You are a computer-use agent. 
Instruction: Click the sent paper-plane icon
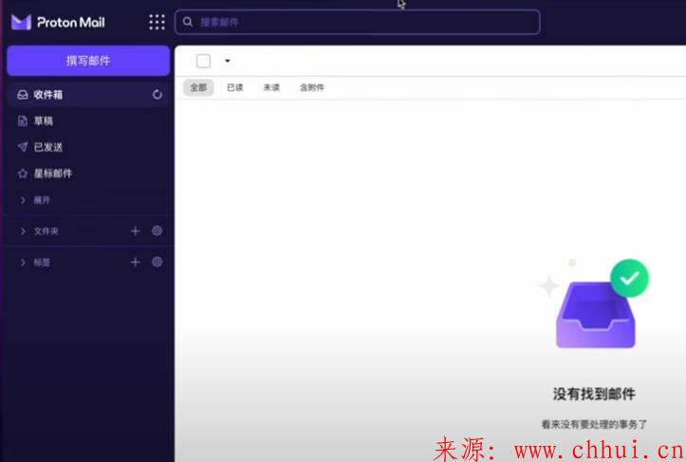coord(23,147)
